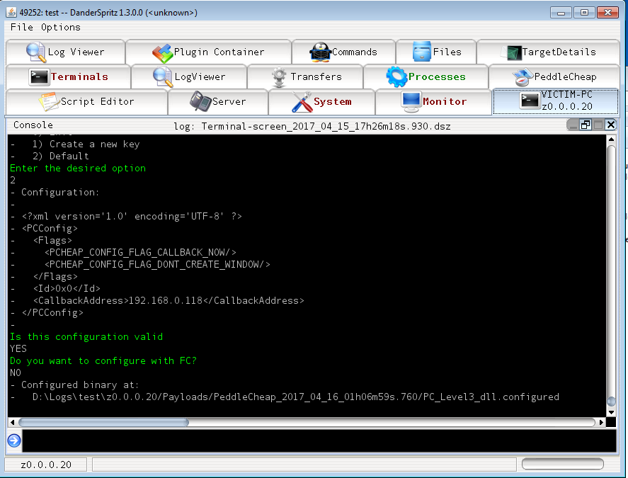Click the TargetDetails icon
This screenshot has height=478, width=628.
(x=513, y=52)
